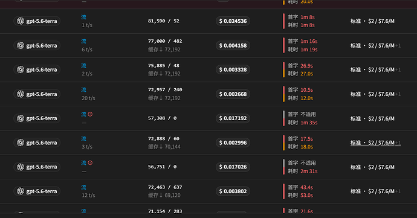
Task: Select the token count 72,888 / 60
Action: click(x=164, y=139)
